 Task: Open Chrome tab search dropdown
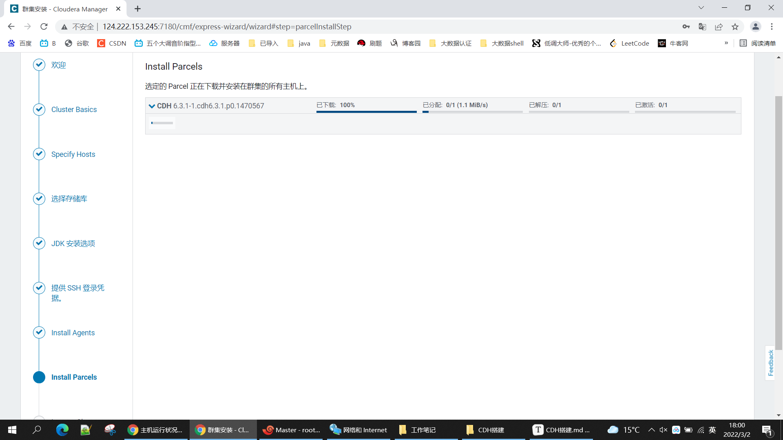[x=701, y=8]
